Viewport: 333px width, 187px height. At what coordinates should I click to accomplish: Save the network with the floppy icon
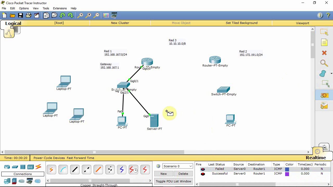point(21,16)
